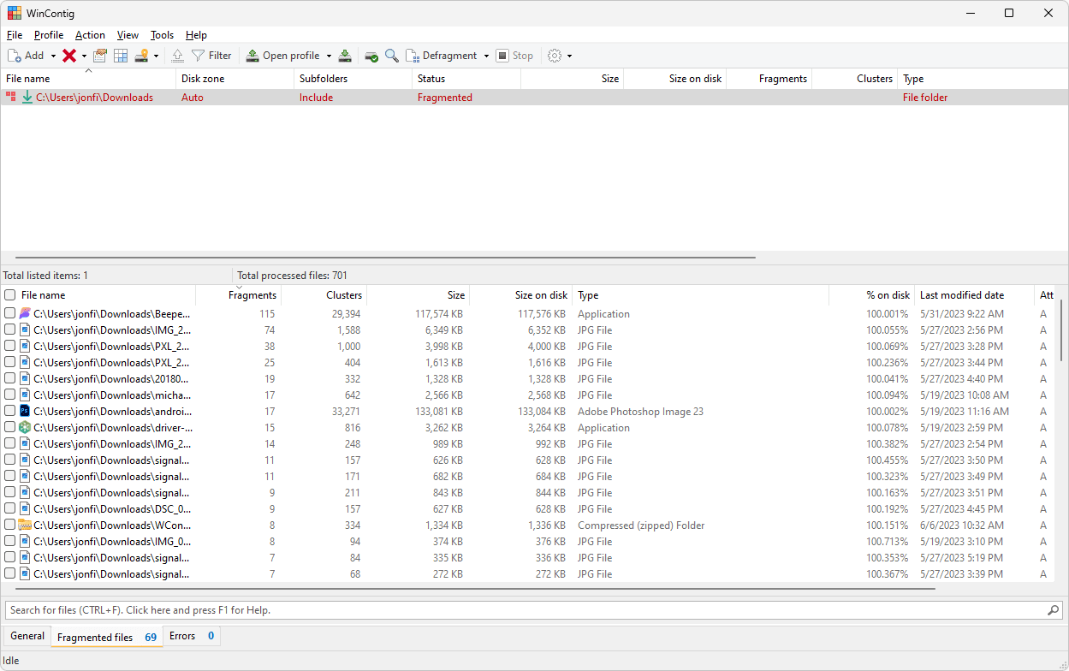The image size is (1069, 671).
Task: Click the JPG icon of DSC_0... file
Action: coord(25,509)
